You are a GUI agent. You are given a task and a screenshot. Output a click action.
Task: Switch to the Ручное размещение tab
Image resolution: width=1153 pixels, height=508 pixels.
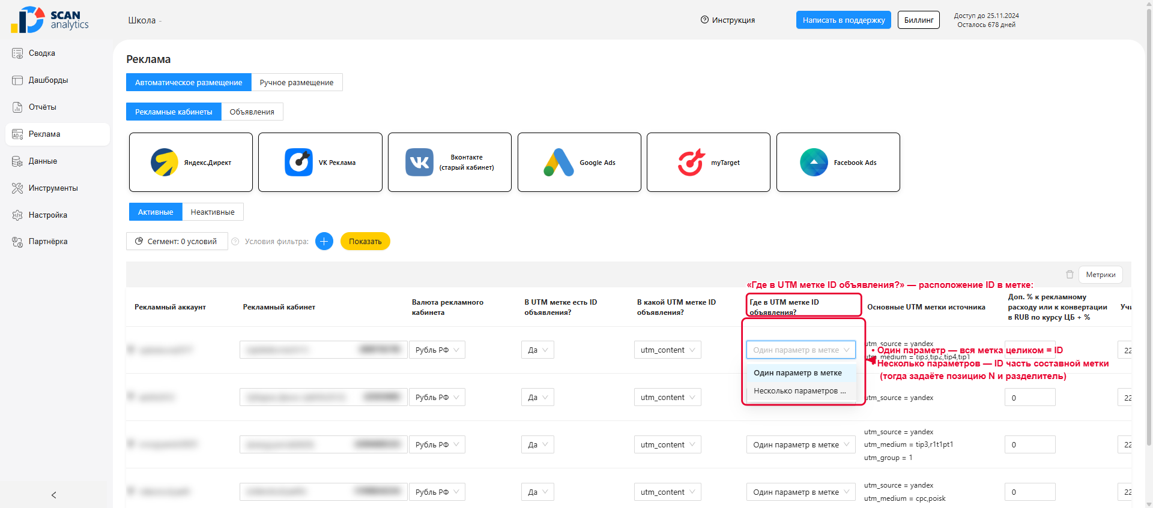pos(297,82)
